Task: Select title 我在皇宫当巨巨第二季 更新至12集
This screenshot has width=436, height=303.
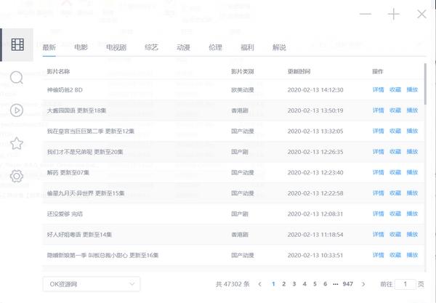Action: (x=91, y=131)
